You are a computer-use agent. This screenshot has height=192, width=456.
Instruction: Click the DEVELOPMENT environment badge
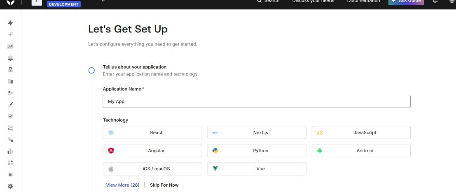64,5
